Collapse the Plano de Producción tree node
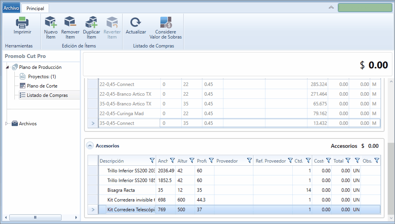 point(7,67)
